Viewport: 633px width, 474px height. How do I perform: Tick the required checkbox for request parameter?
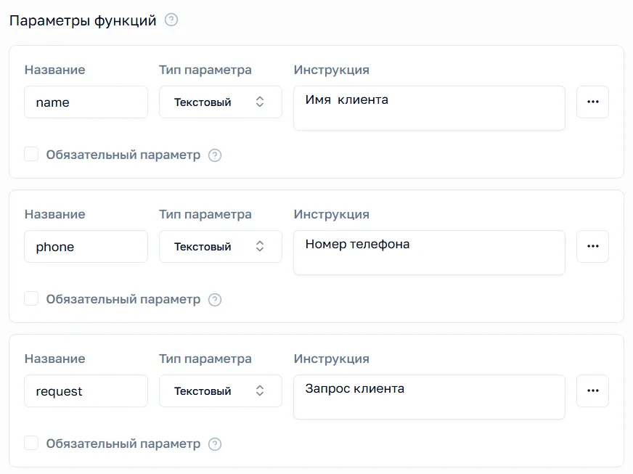click(x=31, y=443)
